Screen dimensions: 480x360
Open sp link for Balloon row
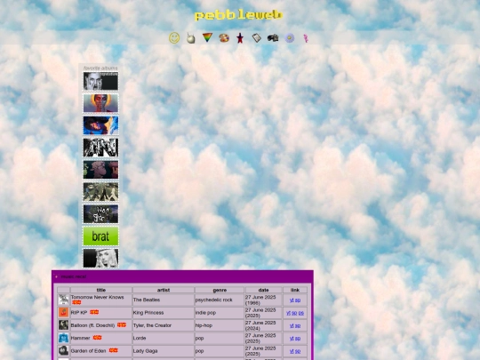298,325
